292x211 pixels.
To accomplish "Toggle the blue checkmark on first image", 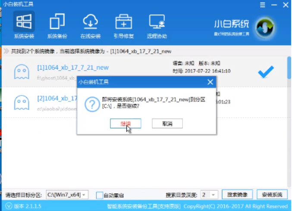I will point(265,72).
